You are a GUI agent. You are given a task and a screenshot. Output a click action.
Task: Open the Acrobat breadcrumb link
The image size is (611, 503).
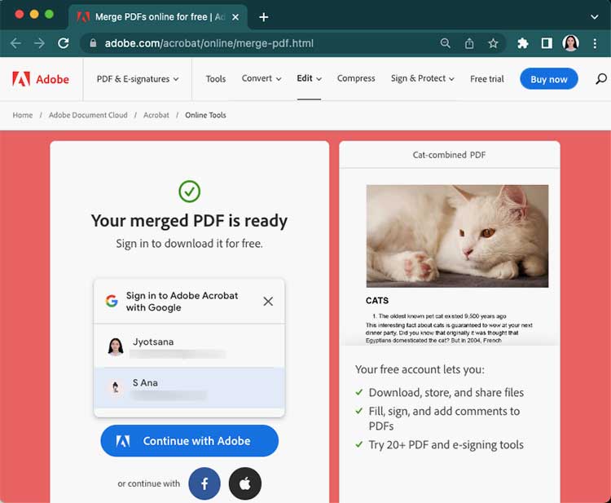coord(156,115)
